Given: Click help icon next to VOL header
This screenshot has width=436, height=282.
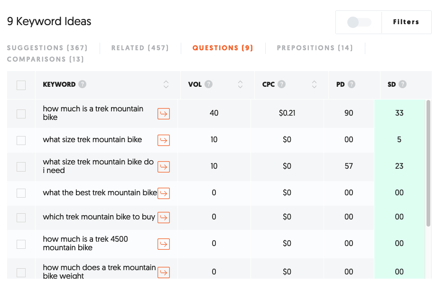Looking at the screenshot, I should 209,84.
